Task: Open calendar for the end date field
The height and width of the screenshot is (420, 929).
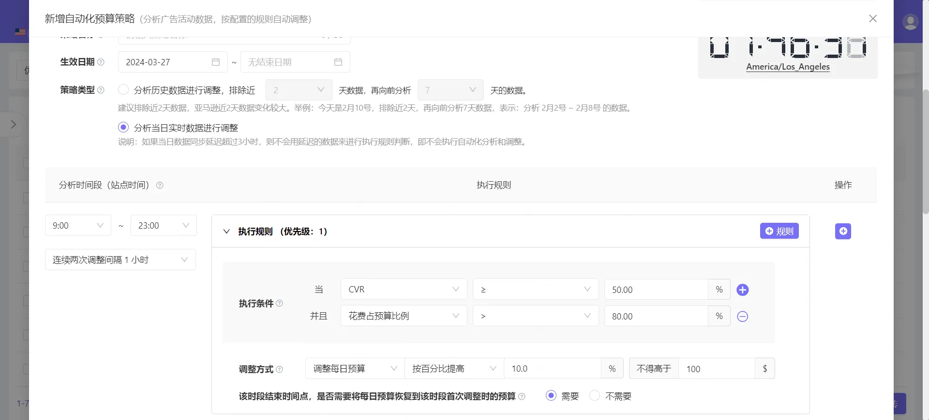Action: click(338, 62)
